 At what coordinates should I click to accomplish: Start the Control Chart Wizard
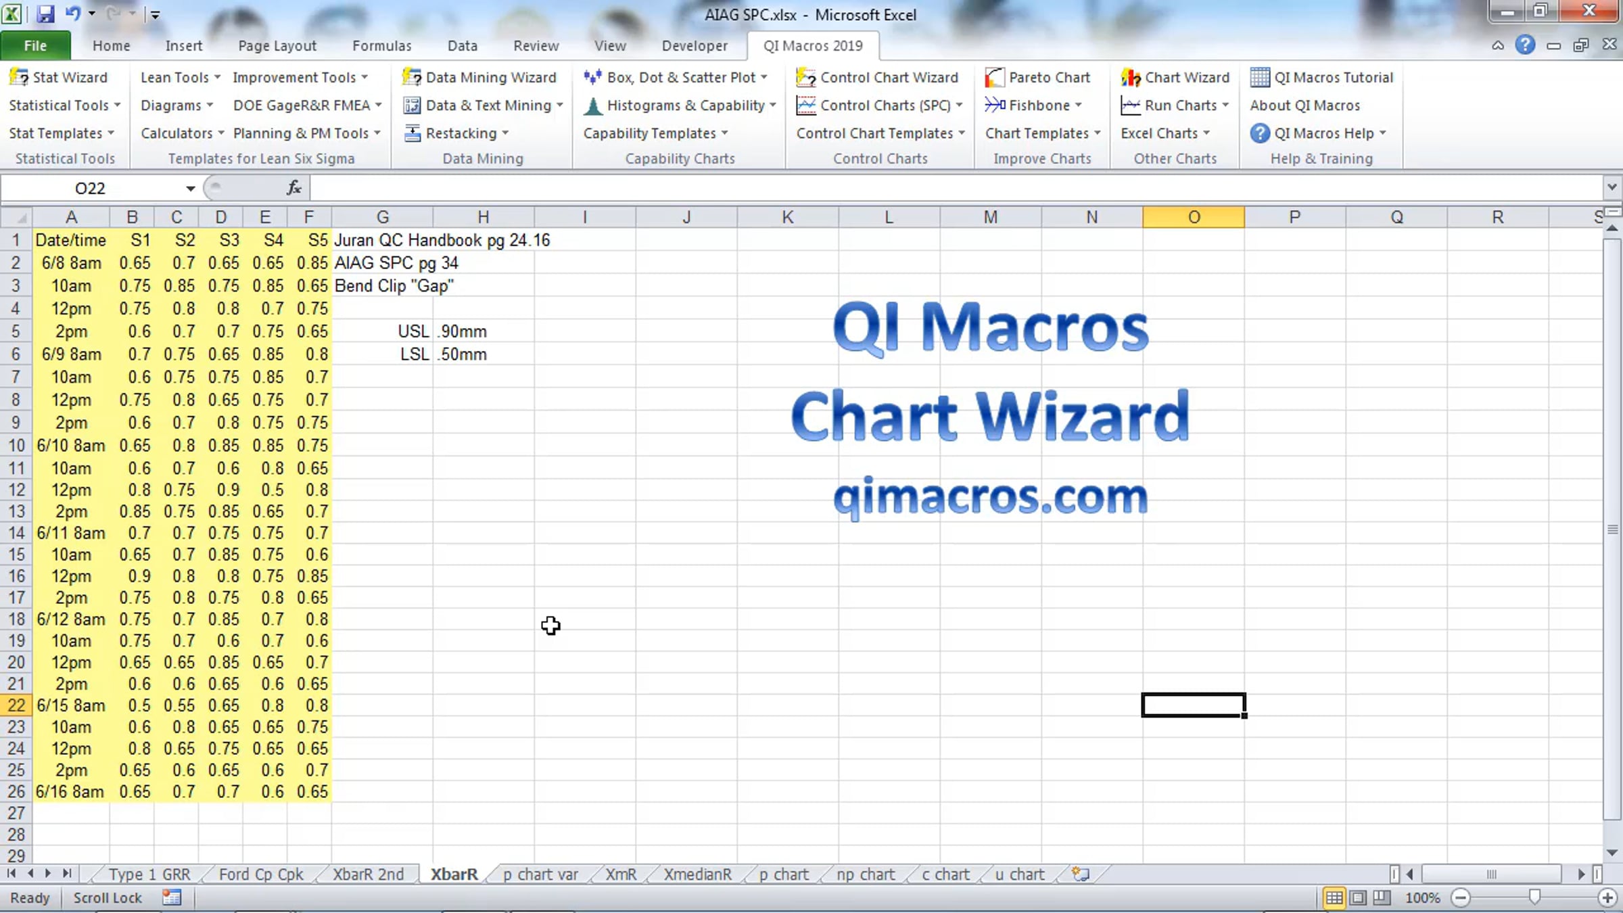877,77
